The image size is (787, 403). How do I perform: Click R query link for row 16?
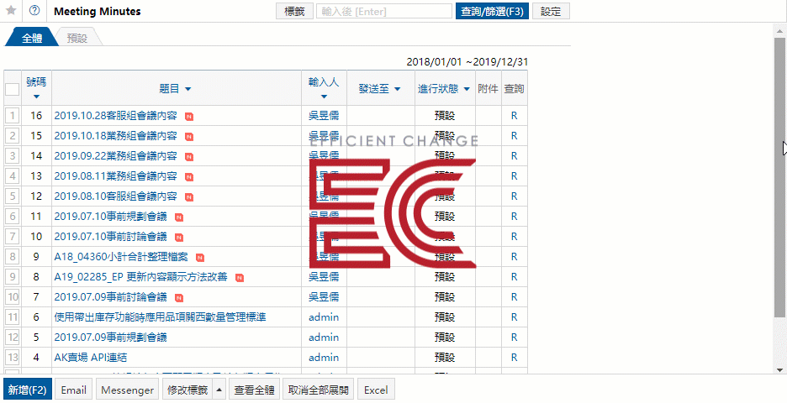(x=514, y=116)
